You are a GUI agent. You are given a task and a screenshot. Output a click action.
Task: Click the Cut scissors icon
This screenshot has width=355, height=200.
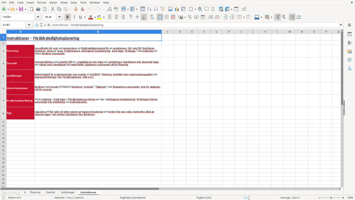[x=52, y=9]
